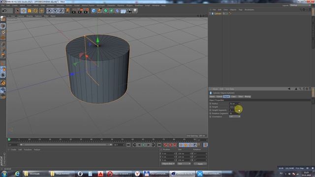Activate the Move tool
The height and width of the screenshot is (177, 315).
click(24, 11)
